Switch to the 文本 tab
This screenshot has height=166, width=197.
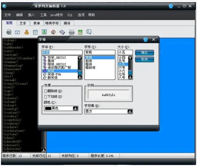[x=23, y=23]
